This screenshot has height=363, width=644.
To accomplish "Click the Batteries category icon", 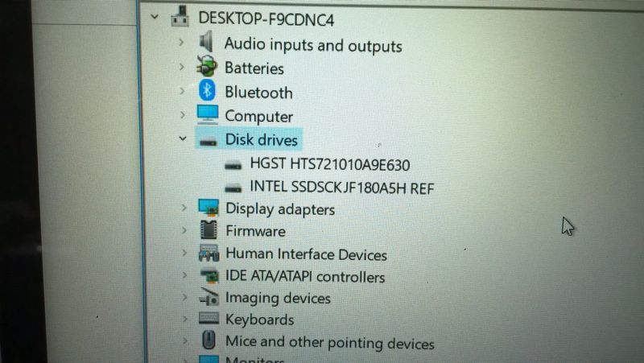I will point(207,66).
